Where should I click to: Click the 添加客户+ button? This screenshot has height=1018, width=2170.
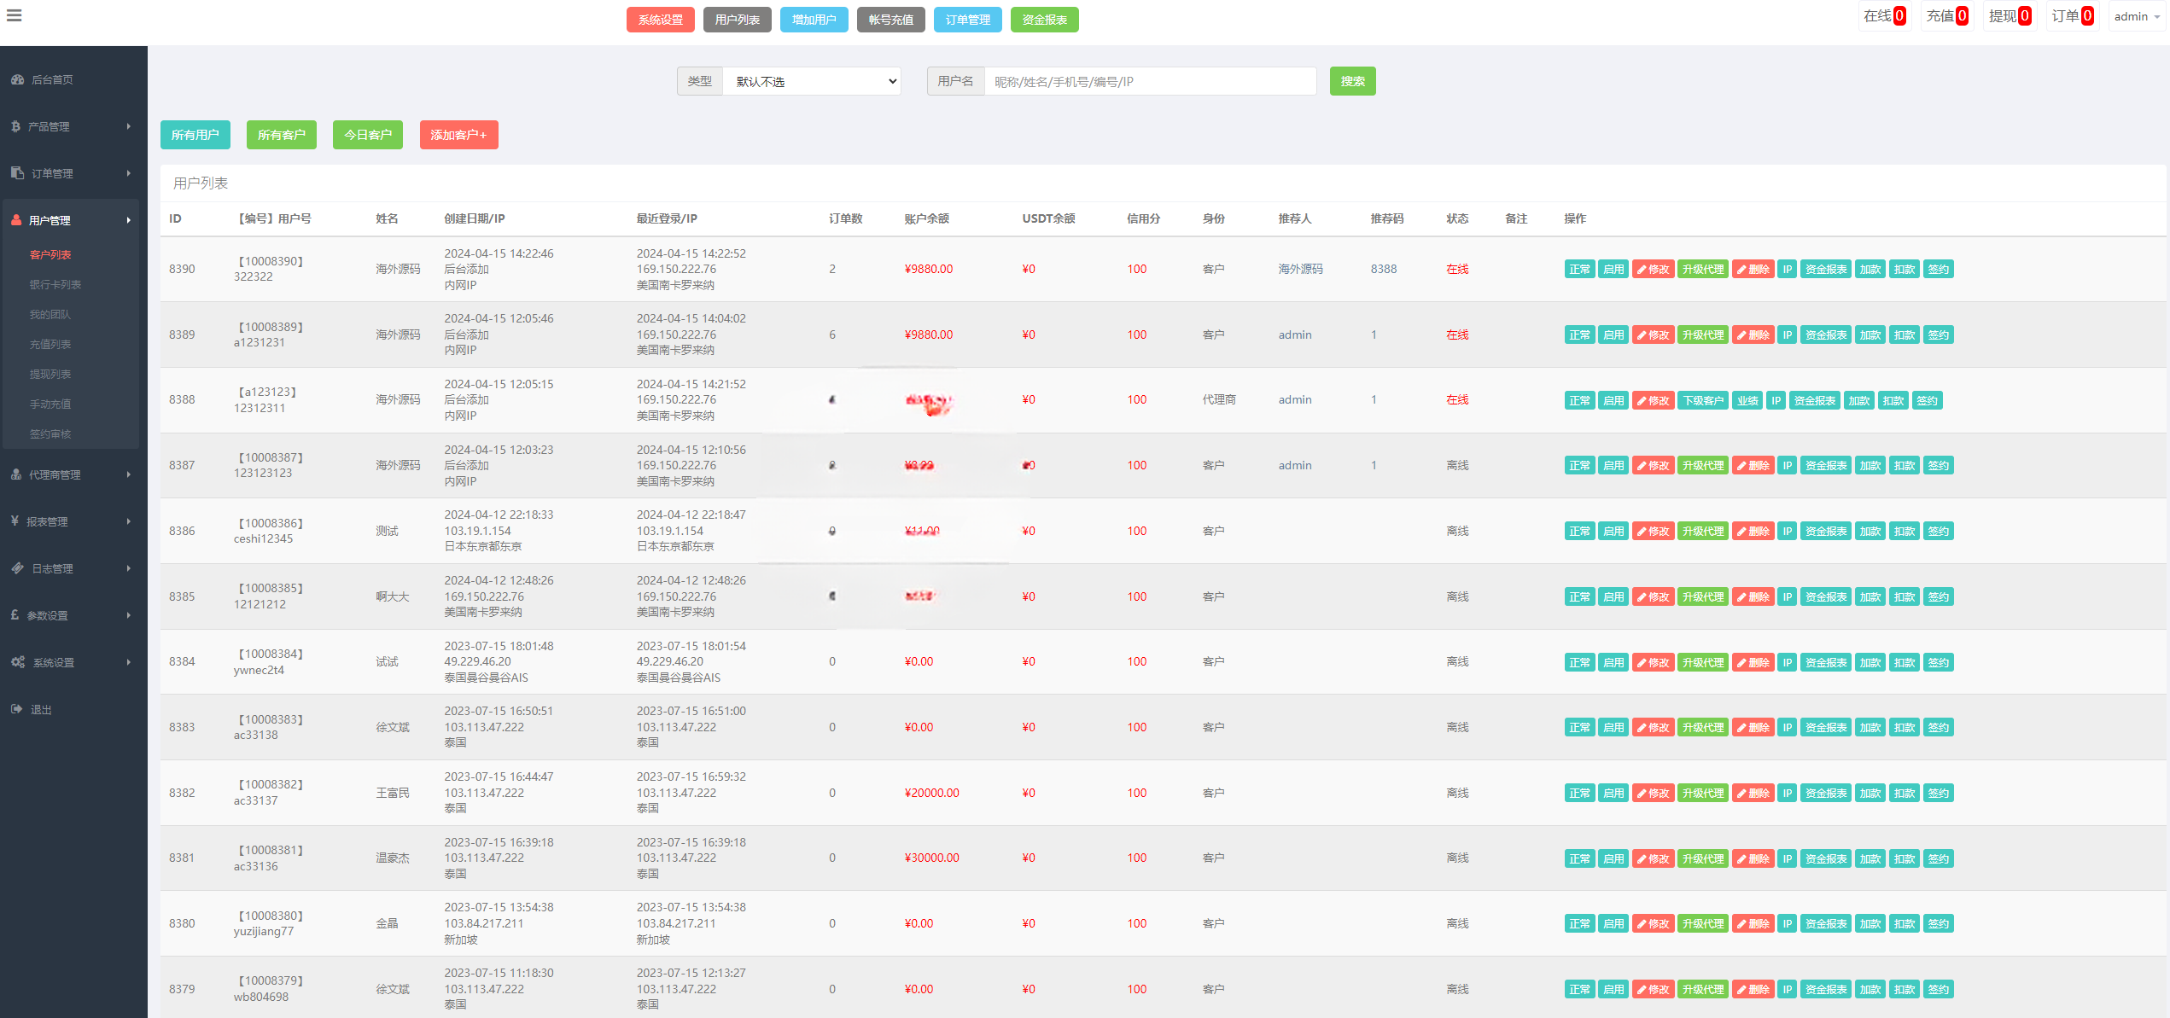[x=458, y=134]
